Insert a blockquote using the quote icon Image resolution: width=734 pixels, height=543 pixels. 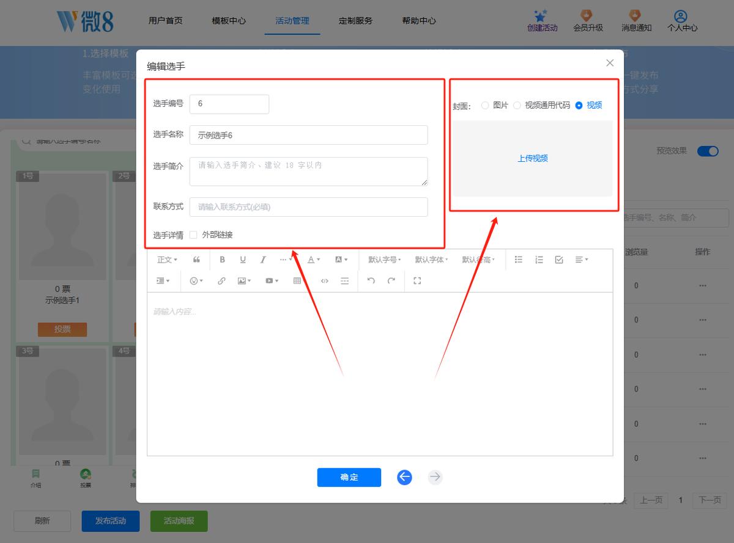[x=196, y=260]
